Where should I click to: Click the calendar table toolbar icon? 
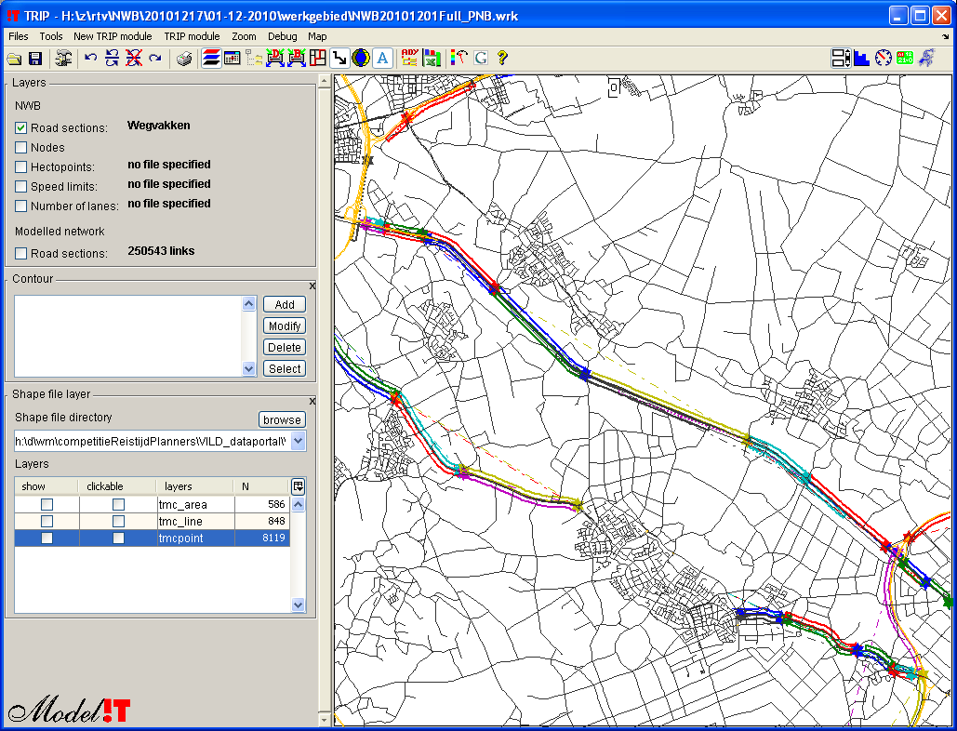(x=232, y=59)
